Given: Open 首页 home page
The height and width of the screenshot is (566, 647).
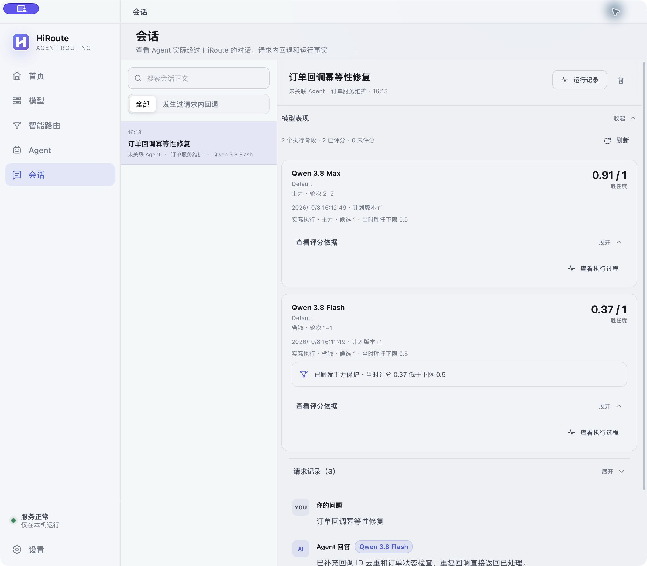Looking at the screenshot, I should pyautogui.click(x=60, y=76).
